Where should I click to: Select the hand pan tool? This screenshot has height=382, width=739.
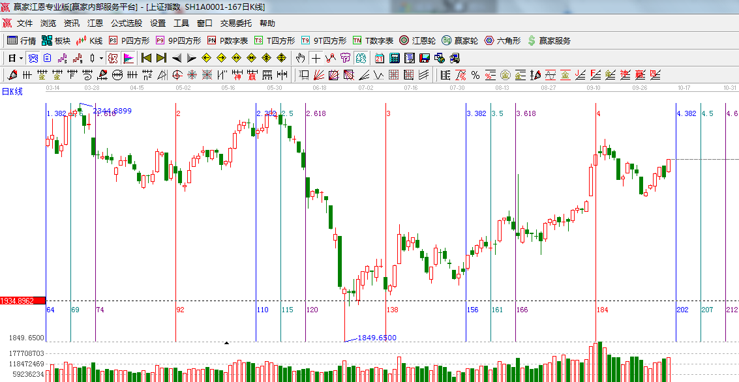(300, 58)
